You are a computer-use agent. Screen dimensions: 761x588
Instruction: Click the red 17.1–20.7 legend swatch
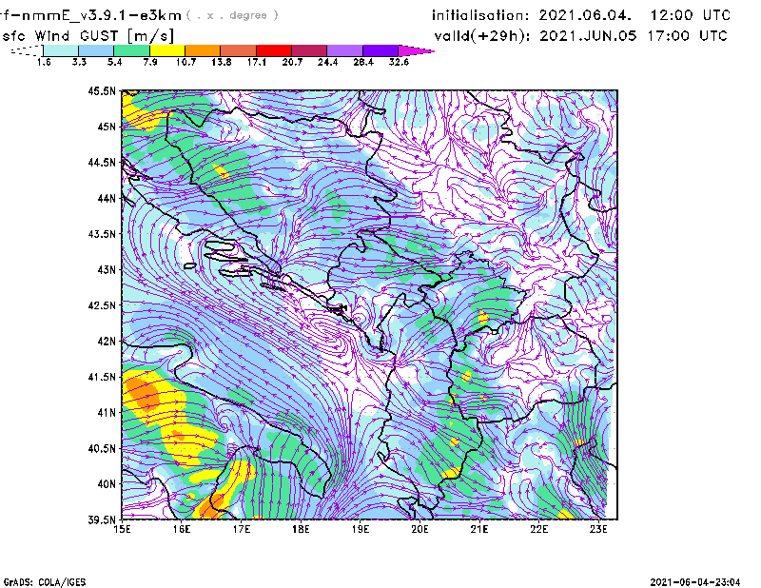click(274, 50)
